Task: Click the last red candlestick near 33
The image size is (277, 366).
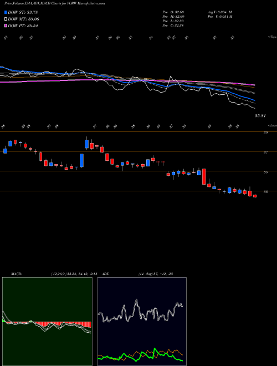Action: coord(255,196)
